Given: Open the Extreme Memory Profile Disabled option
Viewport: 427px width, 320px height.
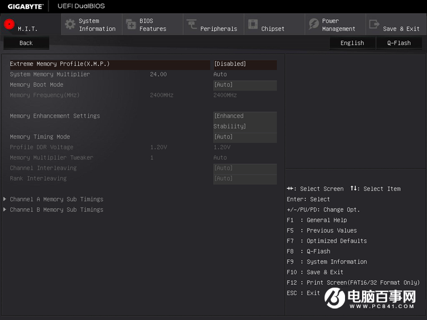Looking at the screenshot, I should 244,64.
